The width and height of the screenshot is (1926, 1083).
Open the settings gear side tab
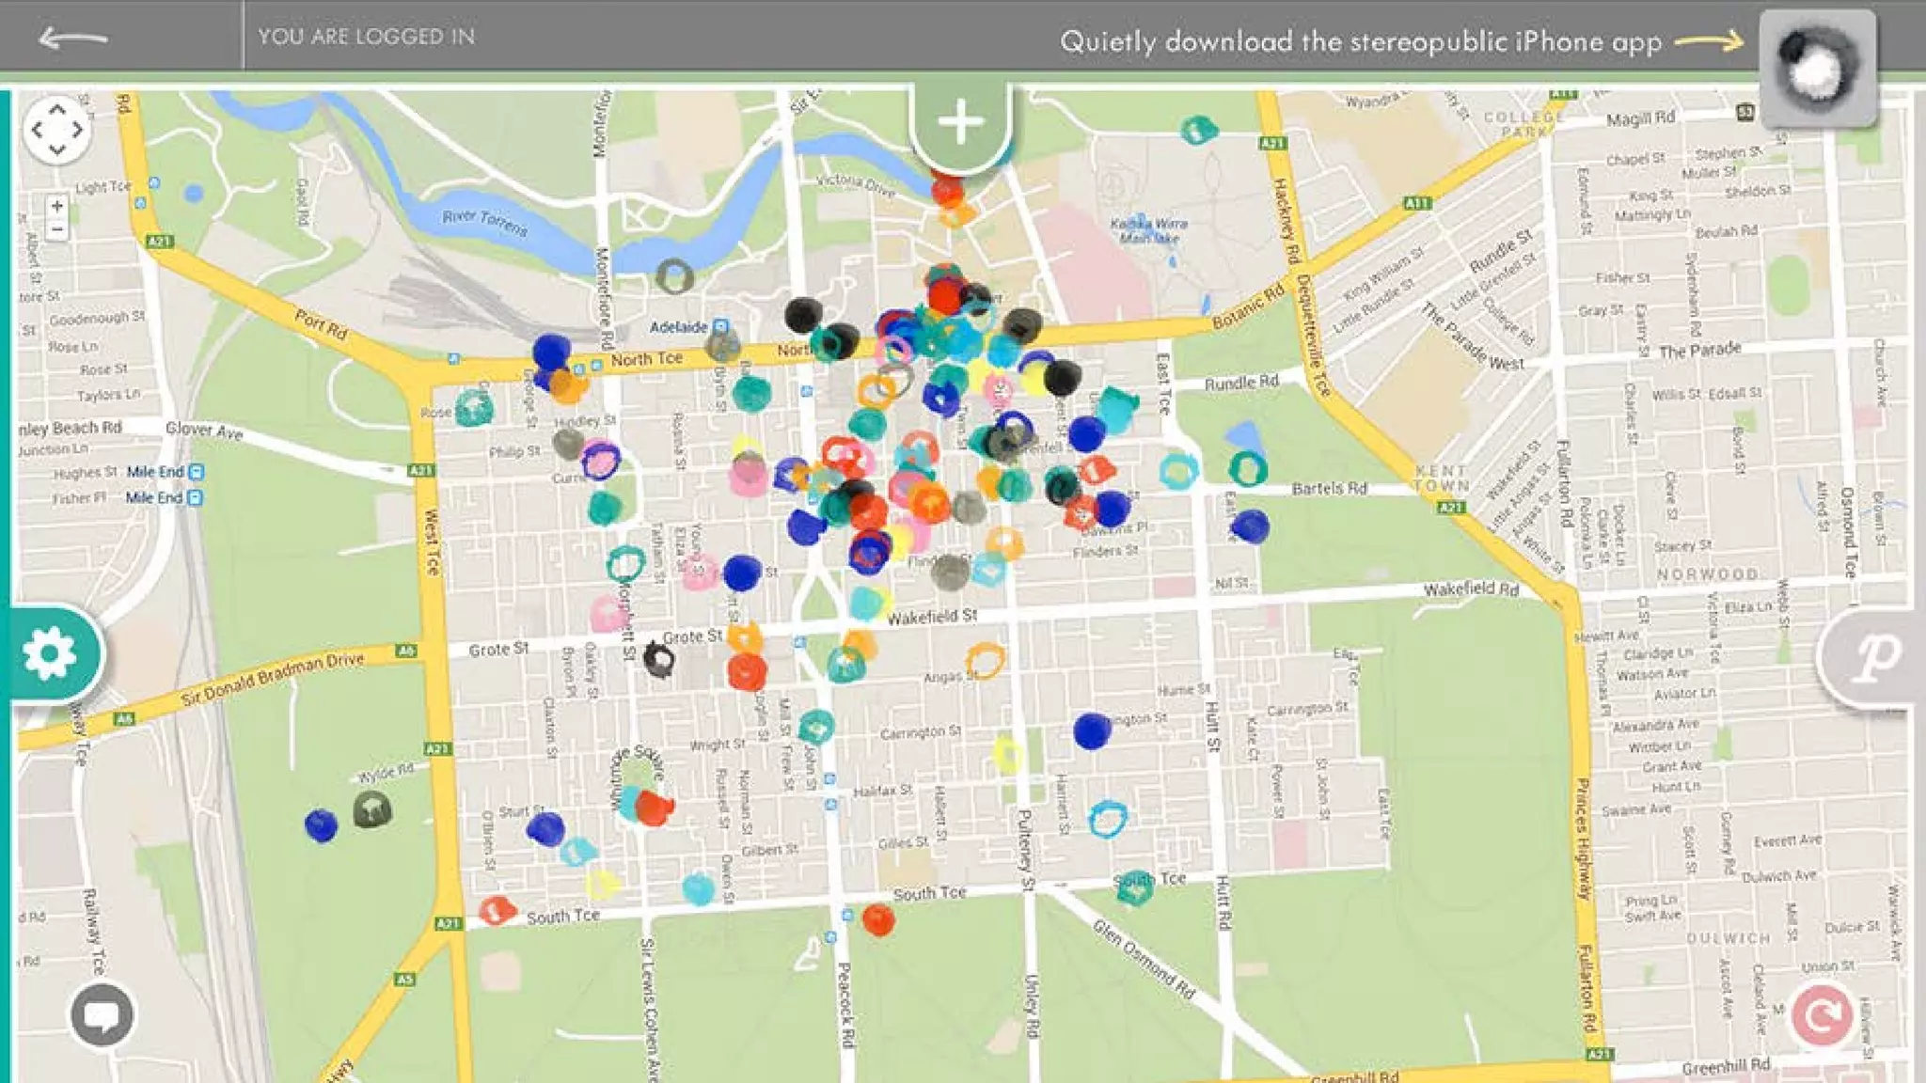pyautogui.click(x=51, y=652)
